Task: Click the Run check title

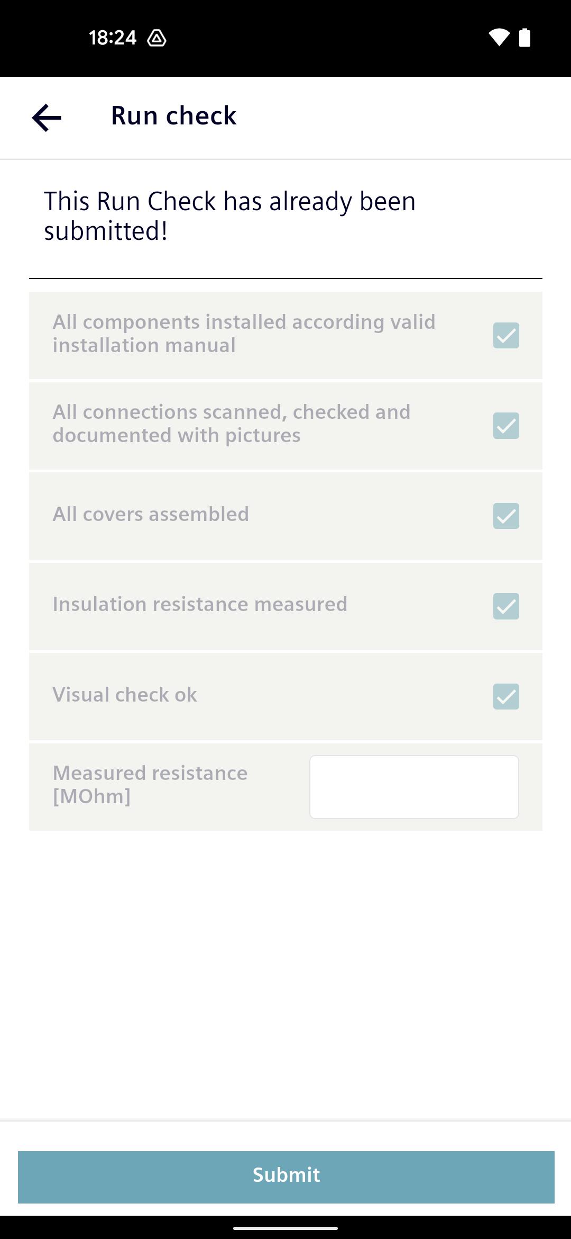Action: pyautogui.click(x=173, y=115)
